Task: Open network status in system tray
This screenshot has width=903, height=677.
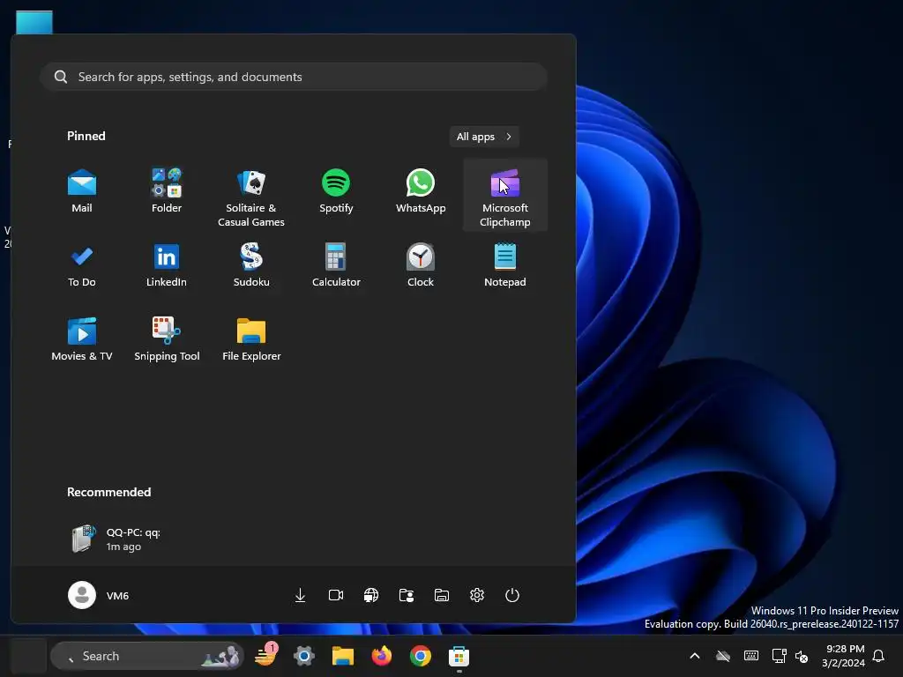Action: (779, 656)
